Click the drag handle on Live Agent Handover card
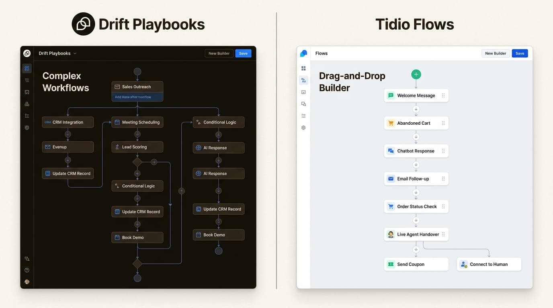The width and height of the screenshot is (553, 308). (443, 234)
